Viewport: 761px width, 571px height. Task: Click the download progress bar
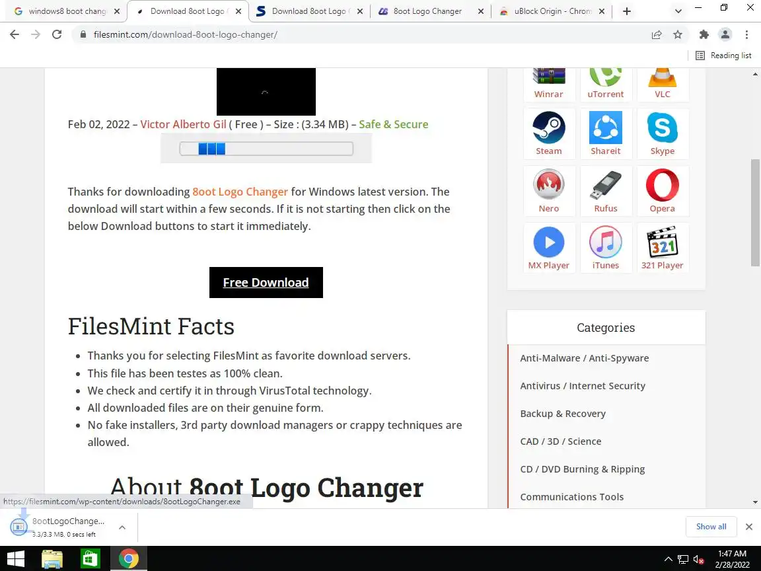[x=266, y=149]
